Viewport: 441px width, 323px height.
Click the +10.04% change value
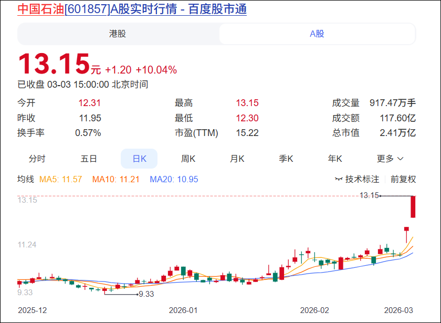[156, 70]
